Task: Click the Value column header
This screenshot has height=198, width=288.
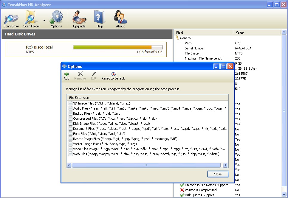Action: click(x=257, y=32)
